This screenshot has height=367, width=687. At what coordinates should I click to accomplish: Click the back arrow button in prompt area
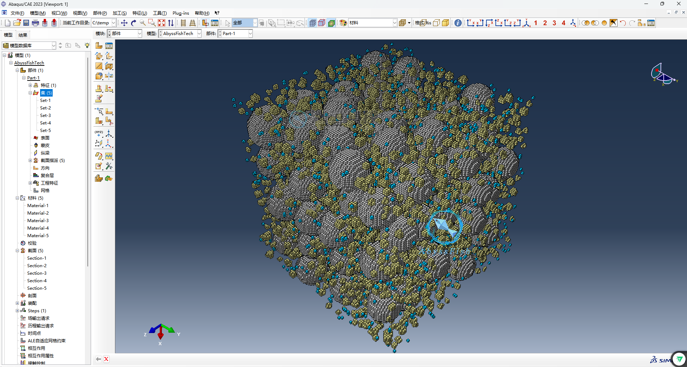point(98,359)
